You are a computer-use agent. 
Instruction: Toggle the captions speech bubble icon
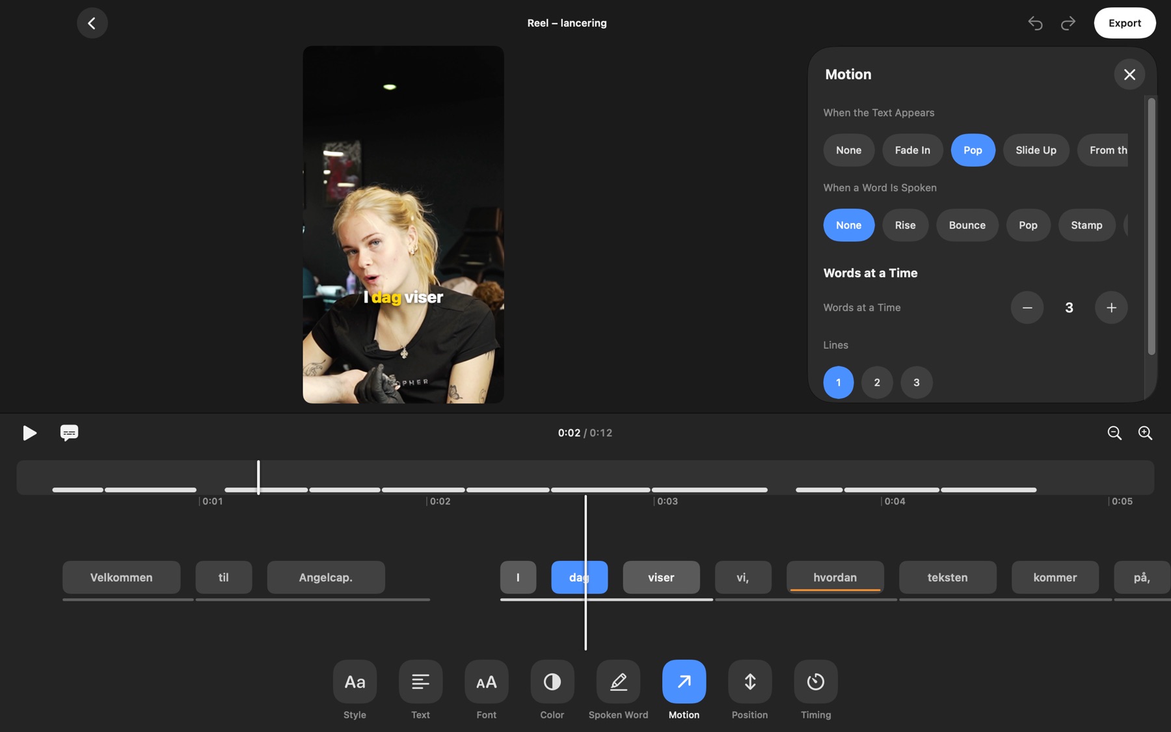pos(69,433)
